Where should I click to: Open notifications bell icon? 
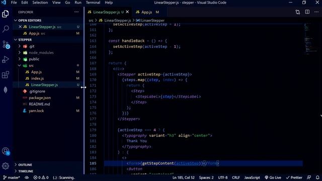point(317,177)
